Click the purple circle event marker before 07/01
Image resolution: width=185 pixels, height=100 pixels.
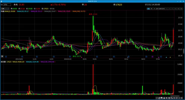pyautogui.click(x=152, y=57)
